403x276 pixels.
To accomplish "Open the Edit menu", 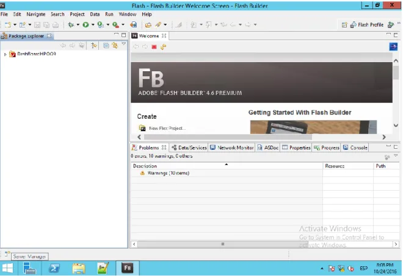I will pyautogui.click(x=17, y=15).
